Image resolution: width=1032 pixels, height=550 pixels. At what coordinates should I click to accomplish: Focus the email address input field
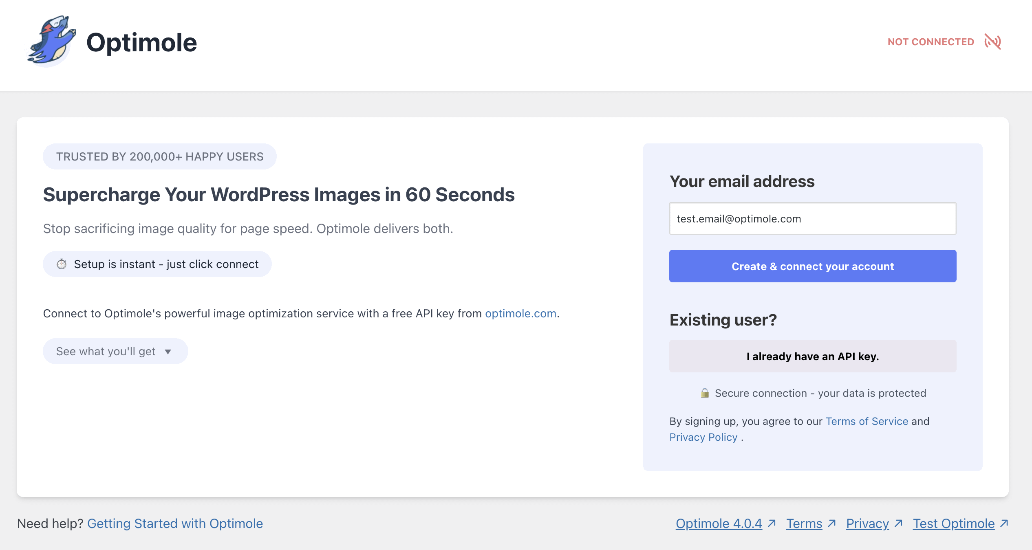click(812, 219)
